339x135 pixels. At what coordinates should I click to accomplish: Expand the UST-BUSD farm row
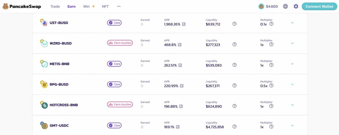[292, 23]
